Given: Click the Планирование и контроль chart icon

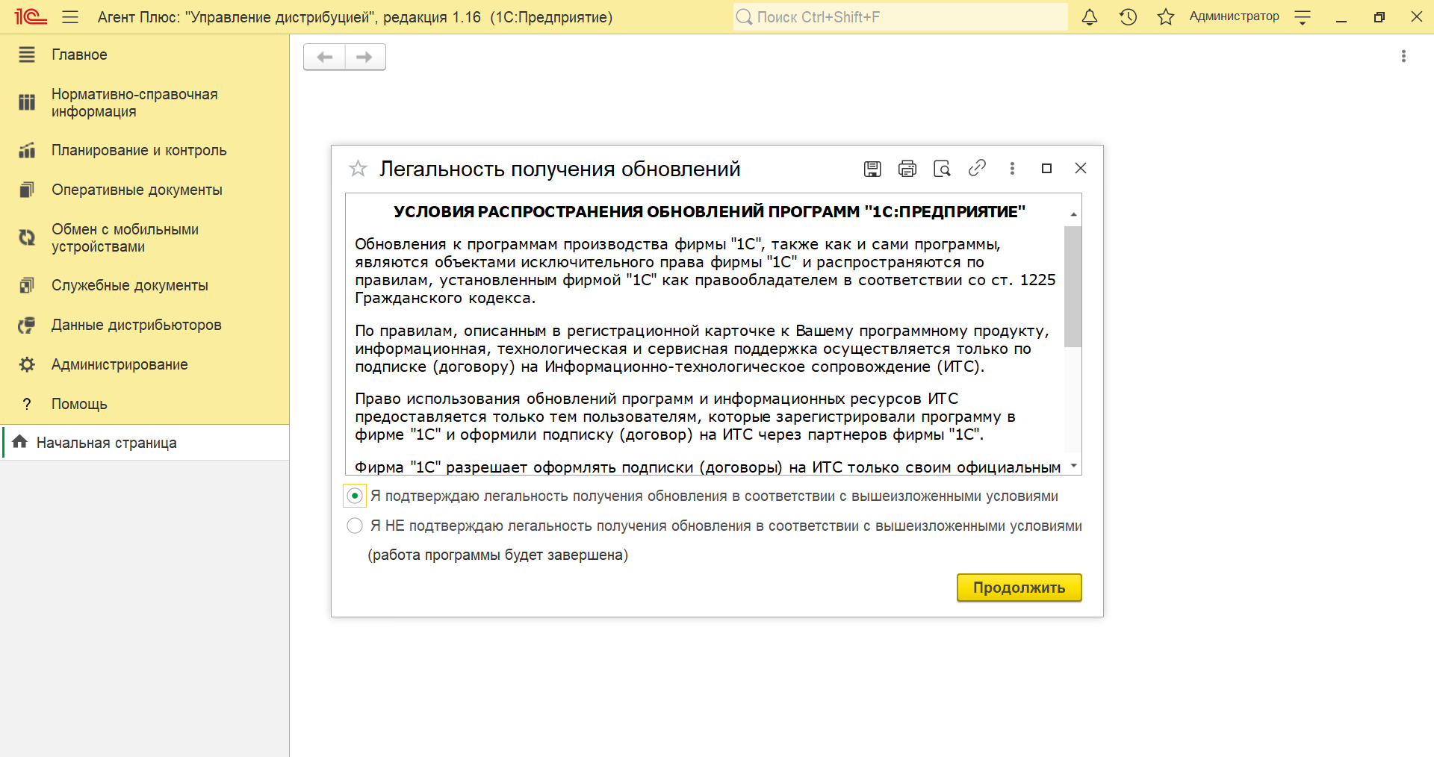Looking at the screenshot, I should (x=27, y=150).
